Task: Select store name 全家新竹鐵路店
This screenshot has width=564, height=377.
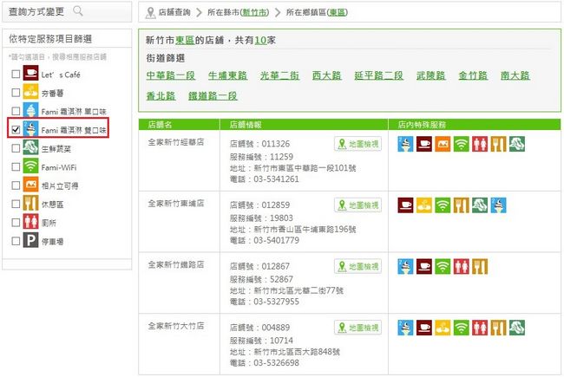Action: (176, 264)
